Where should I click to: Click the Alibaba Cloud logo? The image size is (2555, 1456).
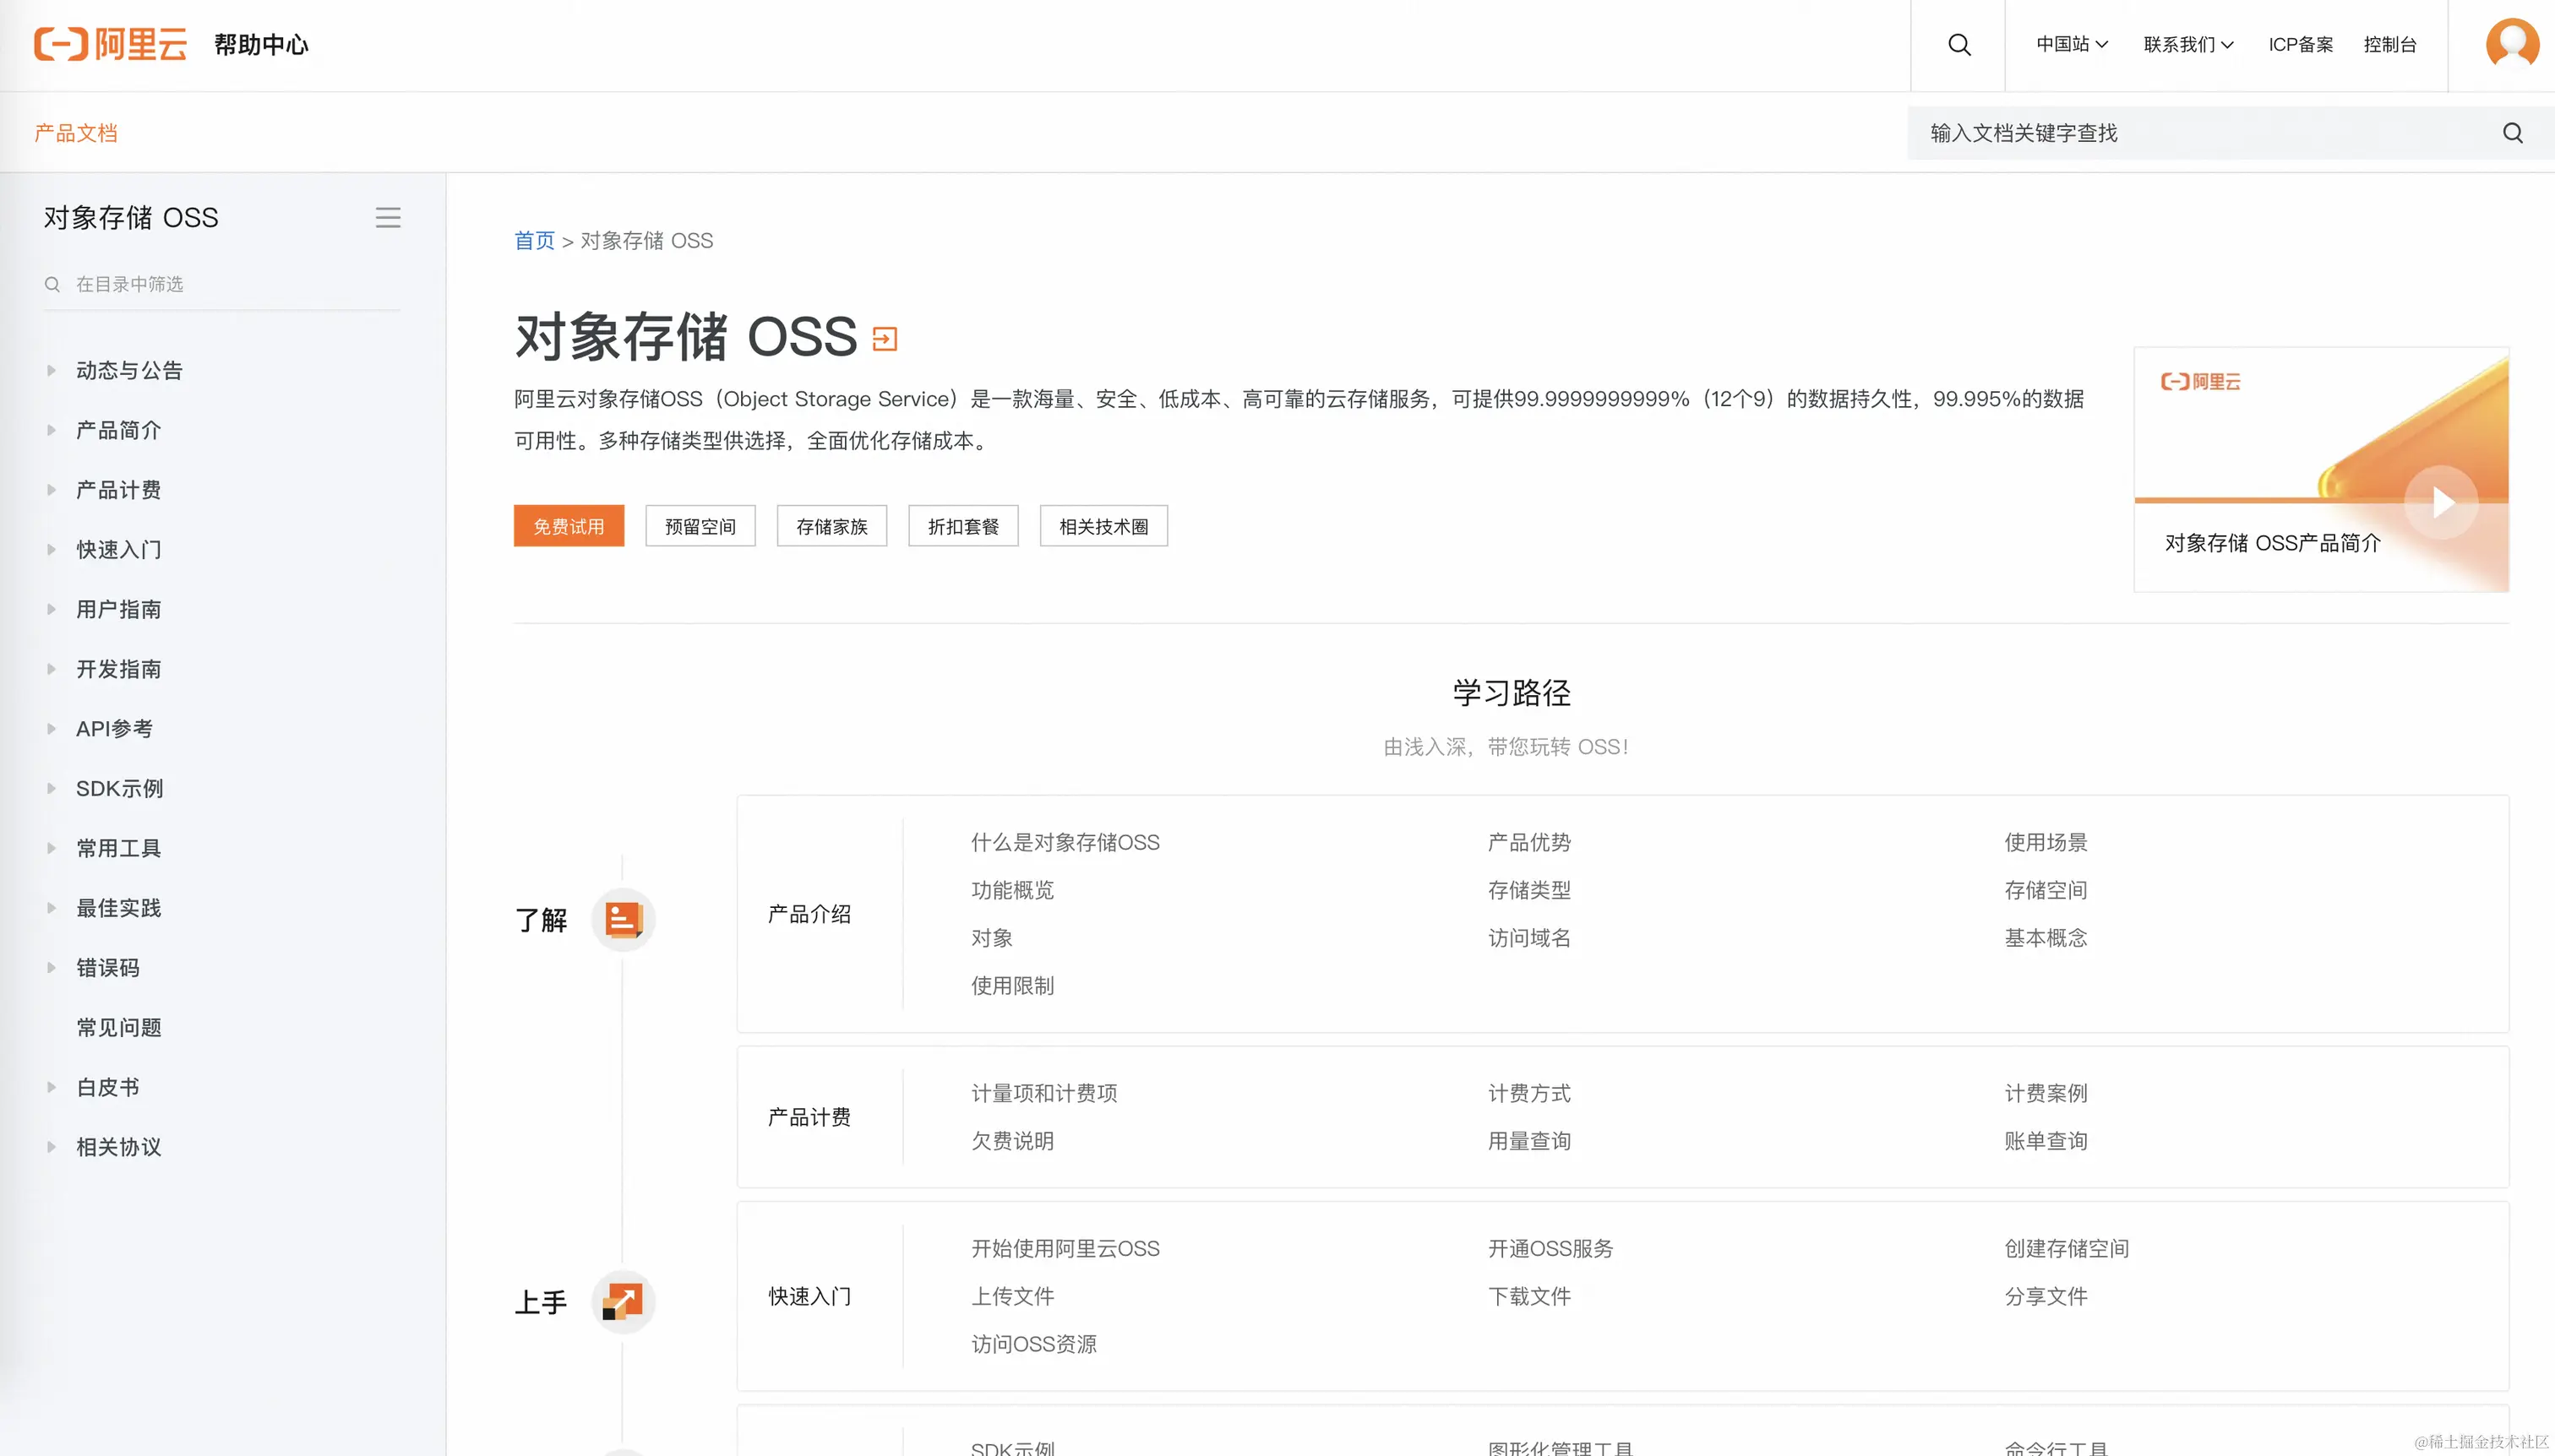pos(110,44)
